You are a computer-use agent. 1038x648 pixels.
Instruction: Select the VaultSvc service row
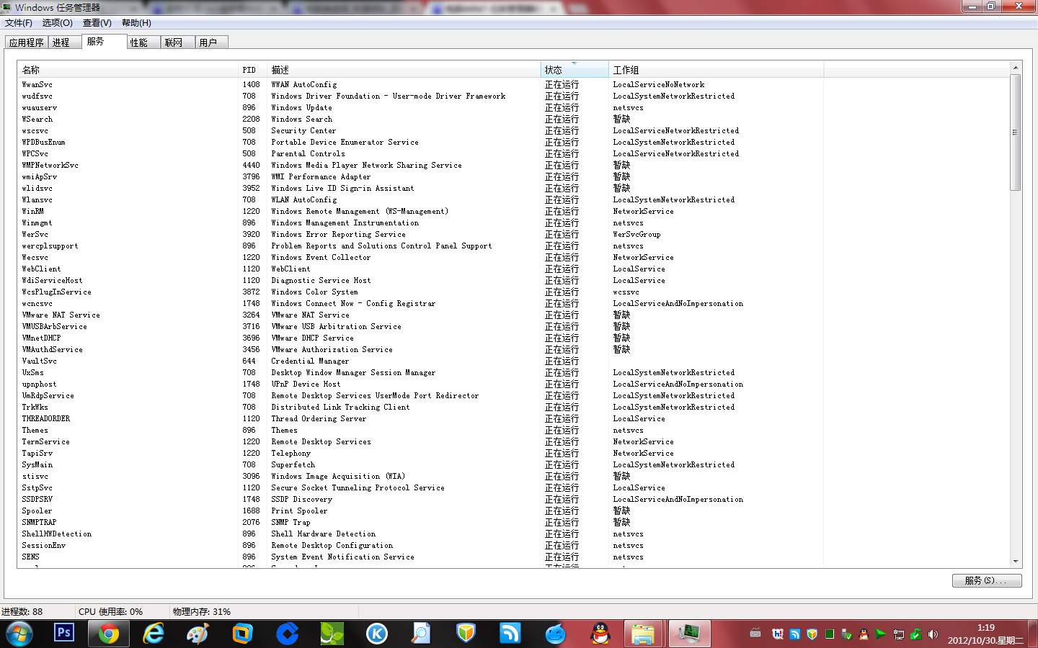(x=420, y=361)
